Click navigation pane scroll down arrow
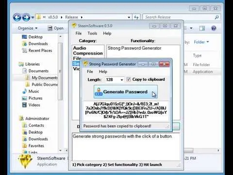Image resolution: width=233 pixels, height=175 pixels. [x=60, y=151]
